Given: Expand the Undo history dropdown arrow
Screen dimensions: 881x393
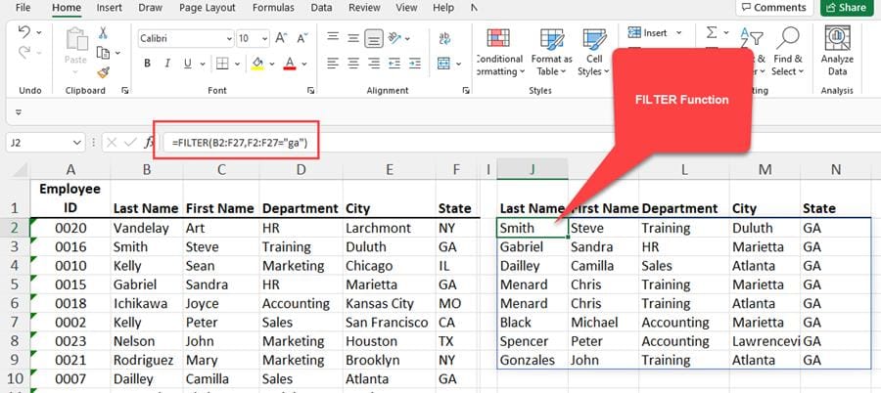Looking at the screenshot, I should coord(39,33).
